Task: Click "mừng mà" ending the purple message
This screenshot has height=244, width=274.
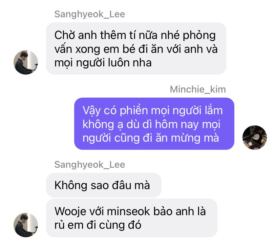Action: [x=195, y=138]
